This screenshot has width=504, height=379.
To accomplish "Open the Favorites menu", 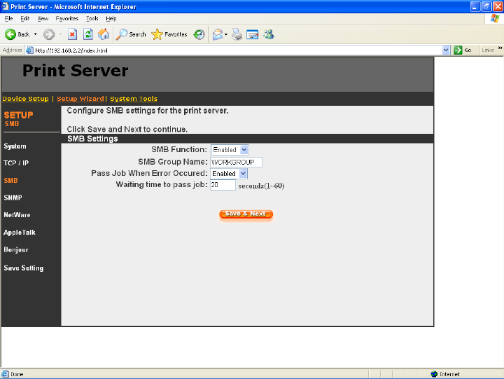I will pyautogui.click(x=67, y=18).
